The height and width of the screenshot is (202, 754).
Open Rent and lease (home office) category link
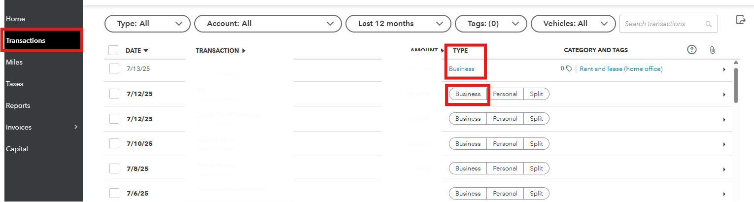click(x=621, y=69)
